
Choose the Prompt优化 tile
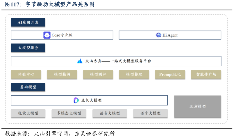coord(170,74)
